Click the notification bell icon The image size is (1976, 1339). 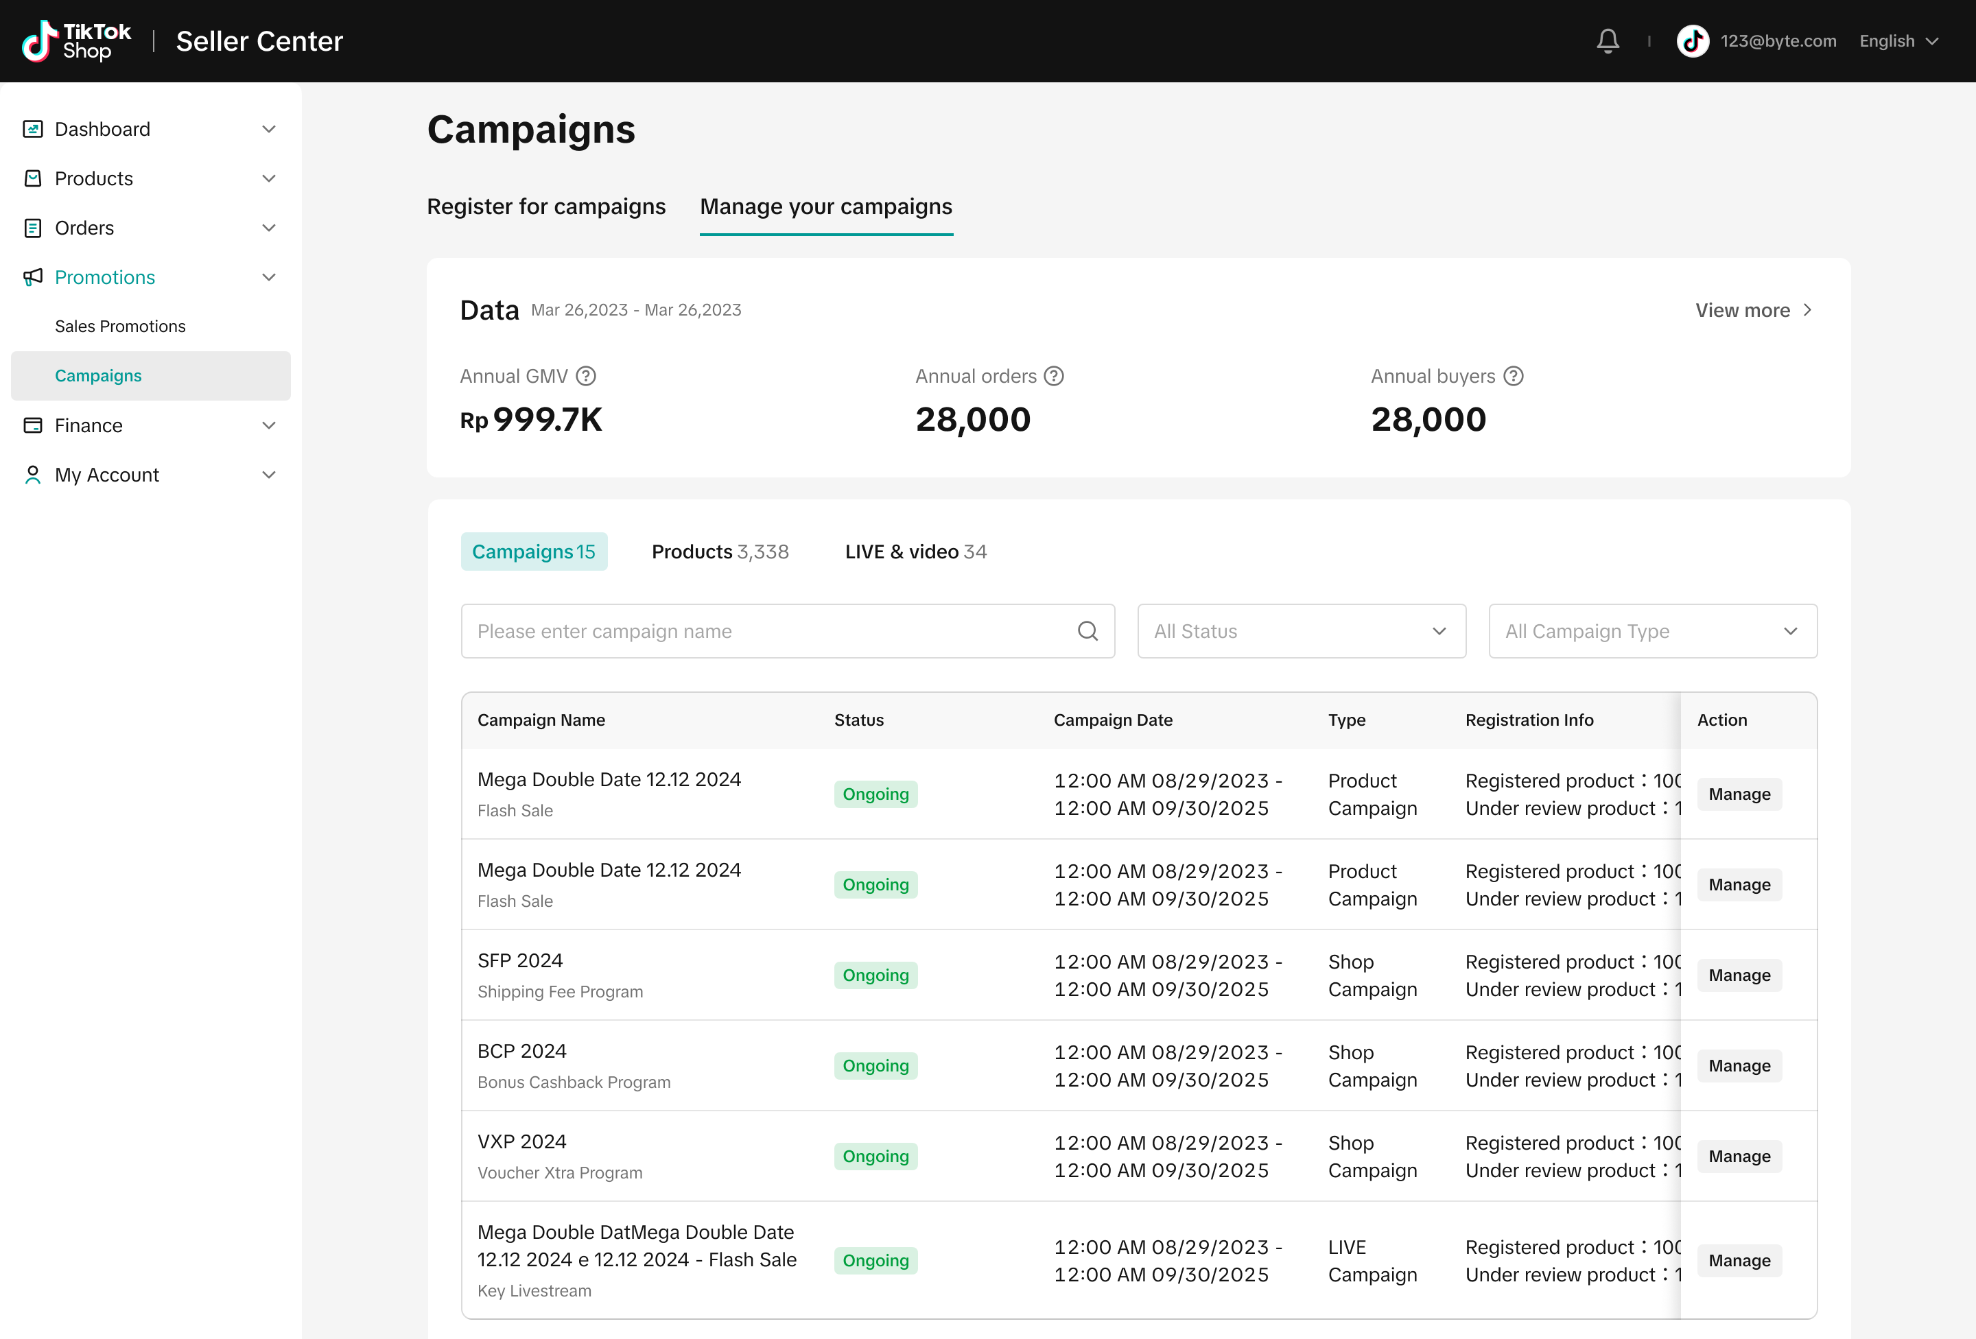click(x=1607, y=40)
